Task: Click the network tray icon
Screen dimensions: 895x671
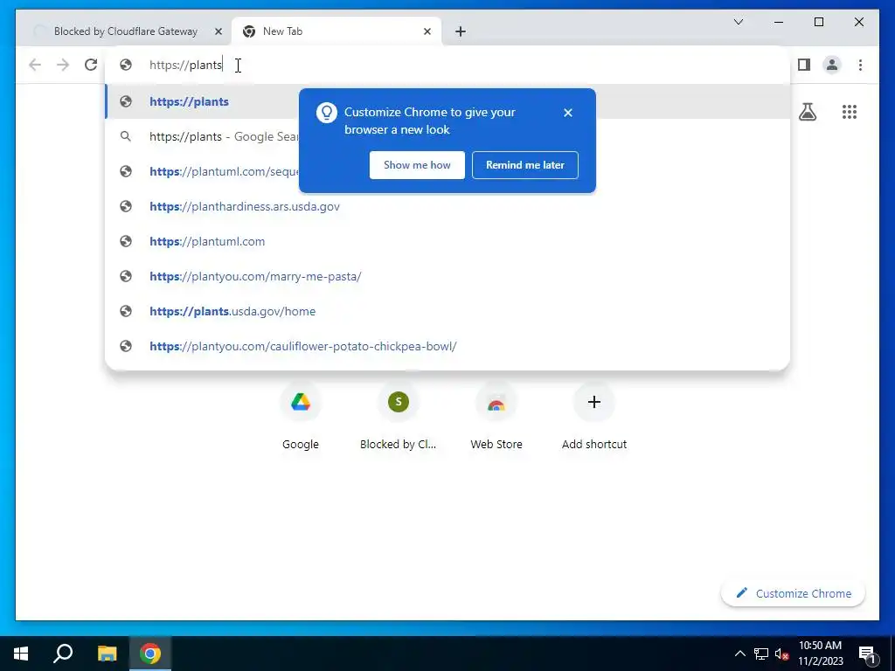Action: [761, 654]
